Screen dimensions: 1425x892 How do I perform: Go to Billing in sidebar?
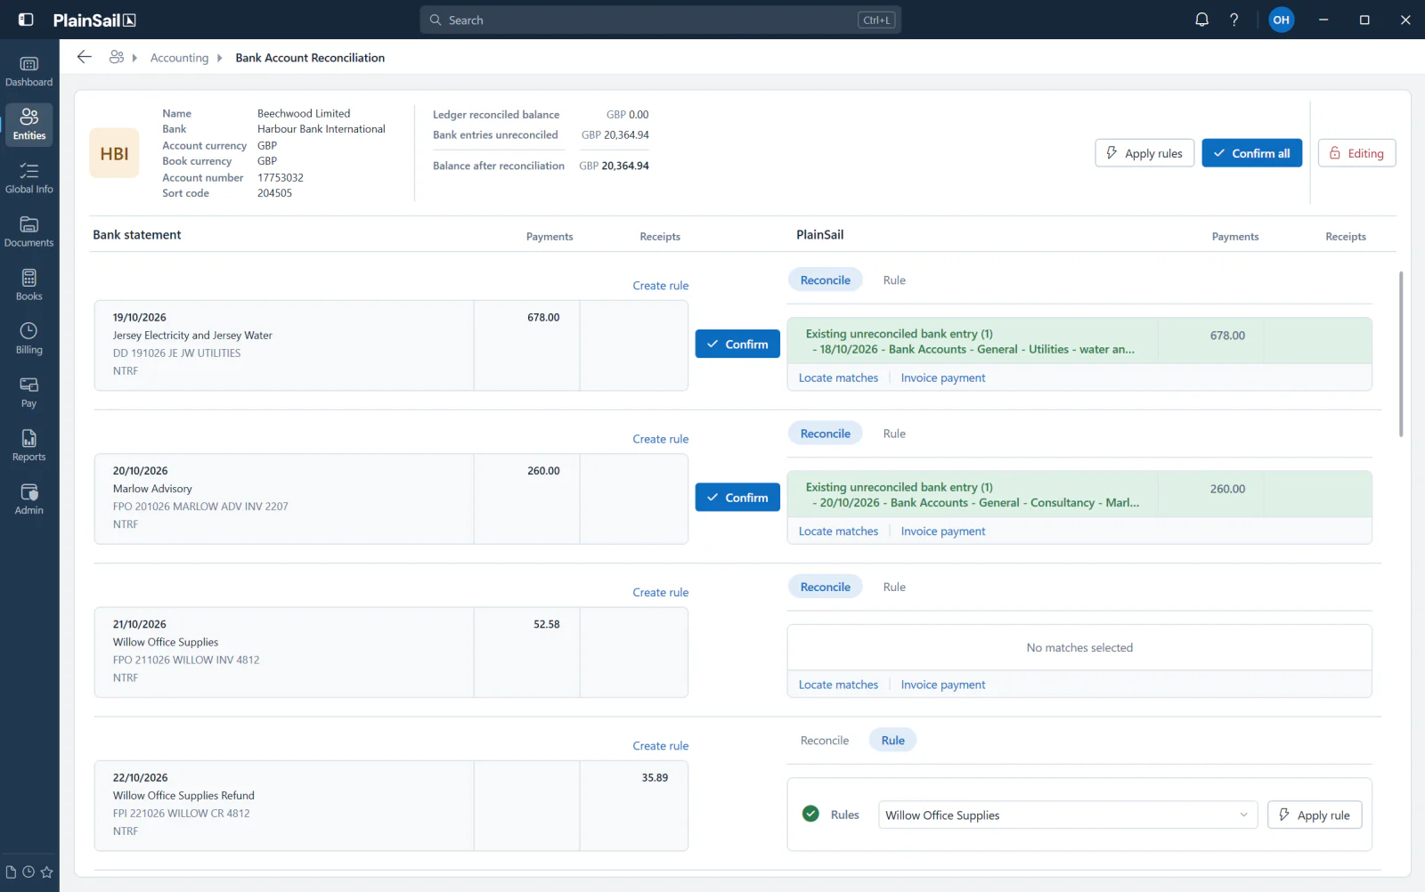[x=29, y=338]
